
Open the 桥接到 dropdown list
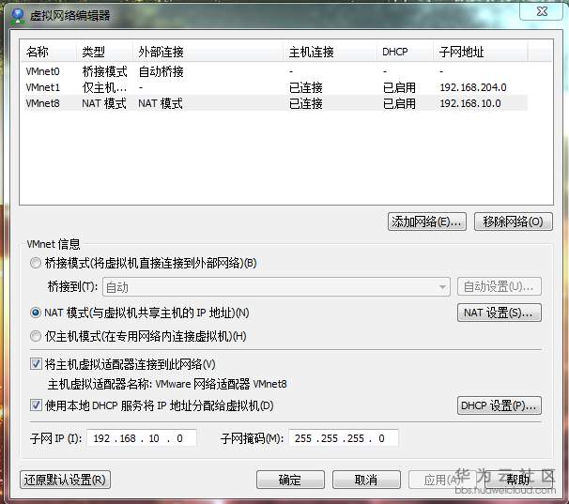[276, 287]
